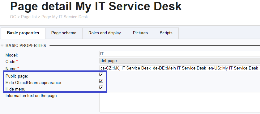Image resolution: width=260 pixels, height=114 pixels.
Task: Open the Basic properties tab
Action: click(x=23, y=33)
